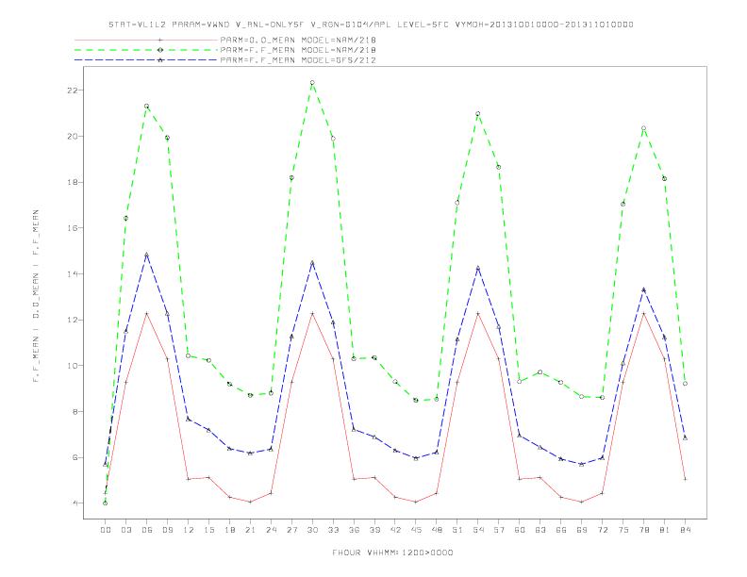The width and height of the screenshot is (747, 577).
Task: Click blue triangle marker at peak above hour 06
Action: [x=147, y=255]
